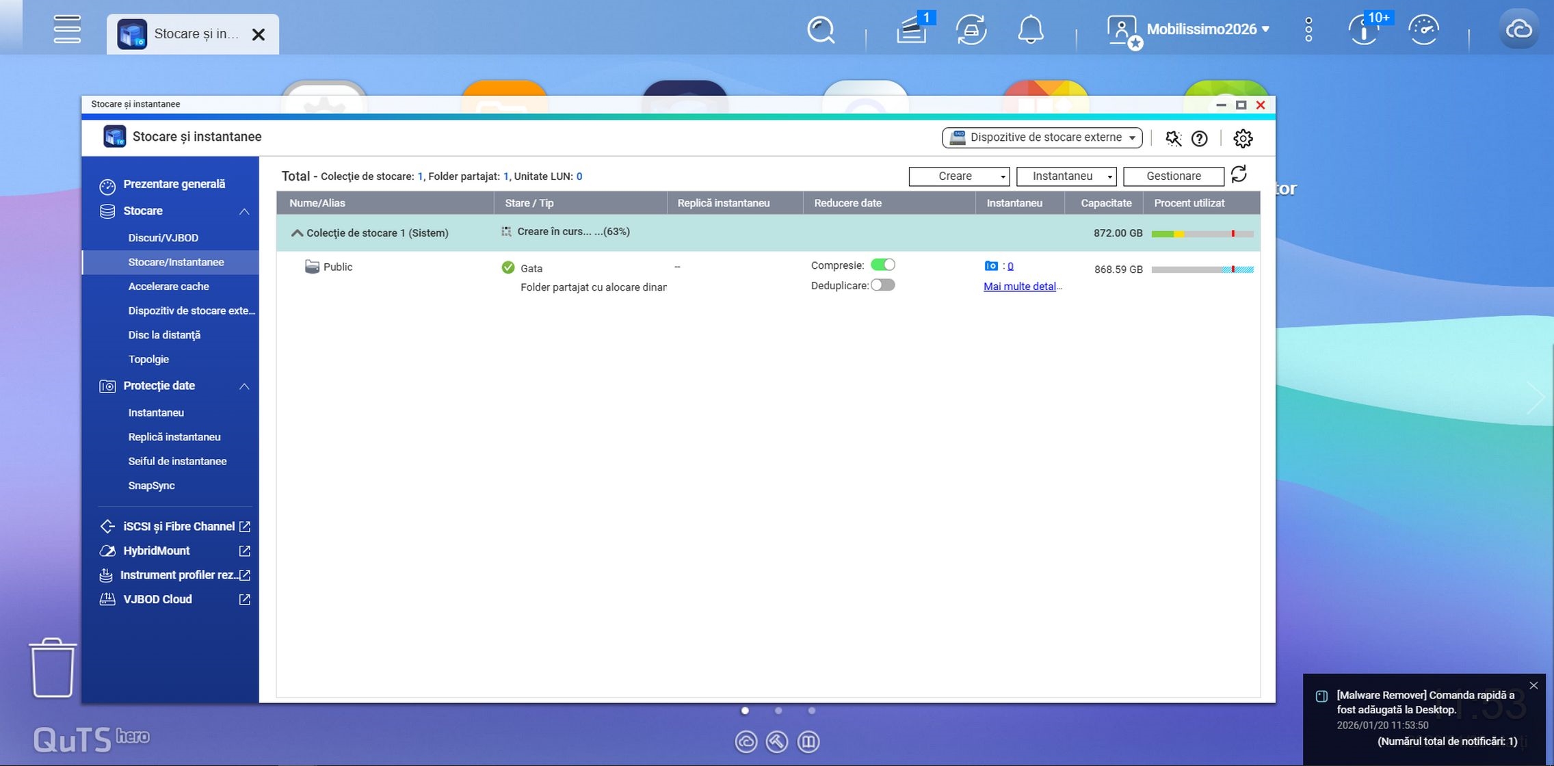The width and height of the screenshot is (1554, 766).
Task: Open the Instantaneu dropdown button
Action: (x=1066, y=176)
